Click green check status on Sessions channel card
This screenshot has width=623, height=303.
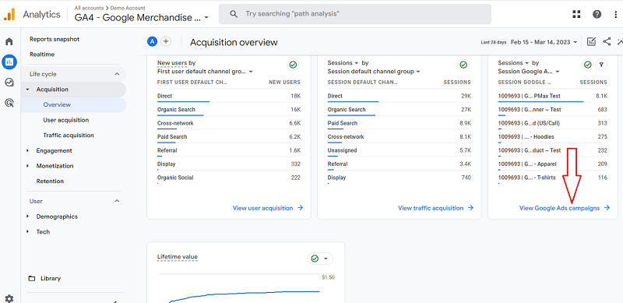463,65
